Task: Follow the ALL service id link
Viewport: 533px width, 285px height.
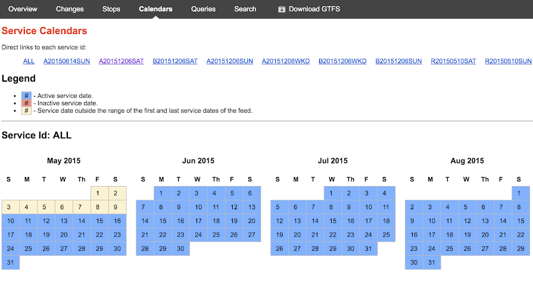Action: click(x=29, y=61)
